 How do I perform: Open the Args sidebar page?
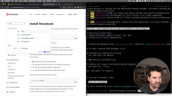tap(9, 66)
